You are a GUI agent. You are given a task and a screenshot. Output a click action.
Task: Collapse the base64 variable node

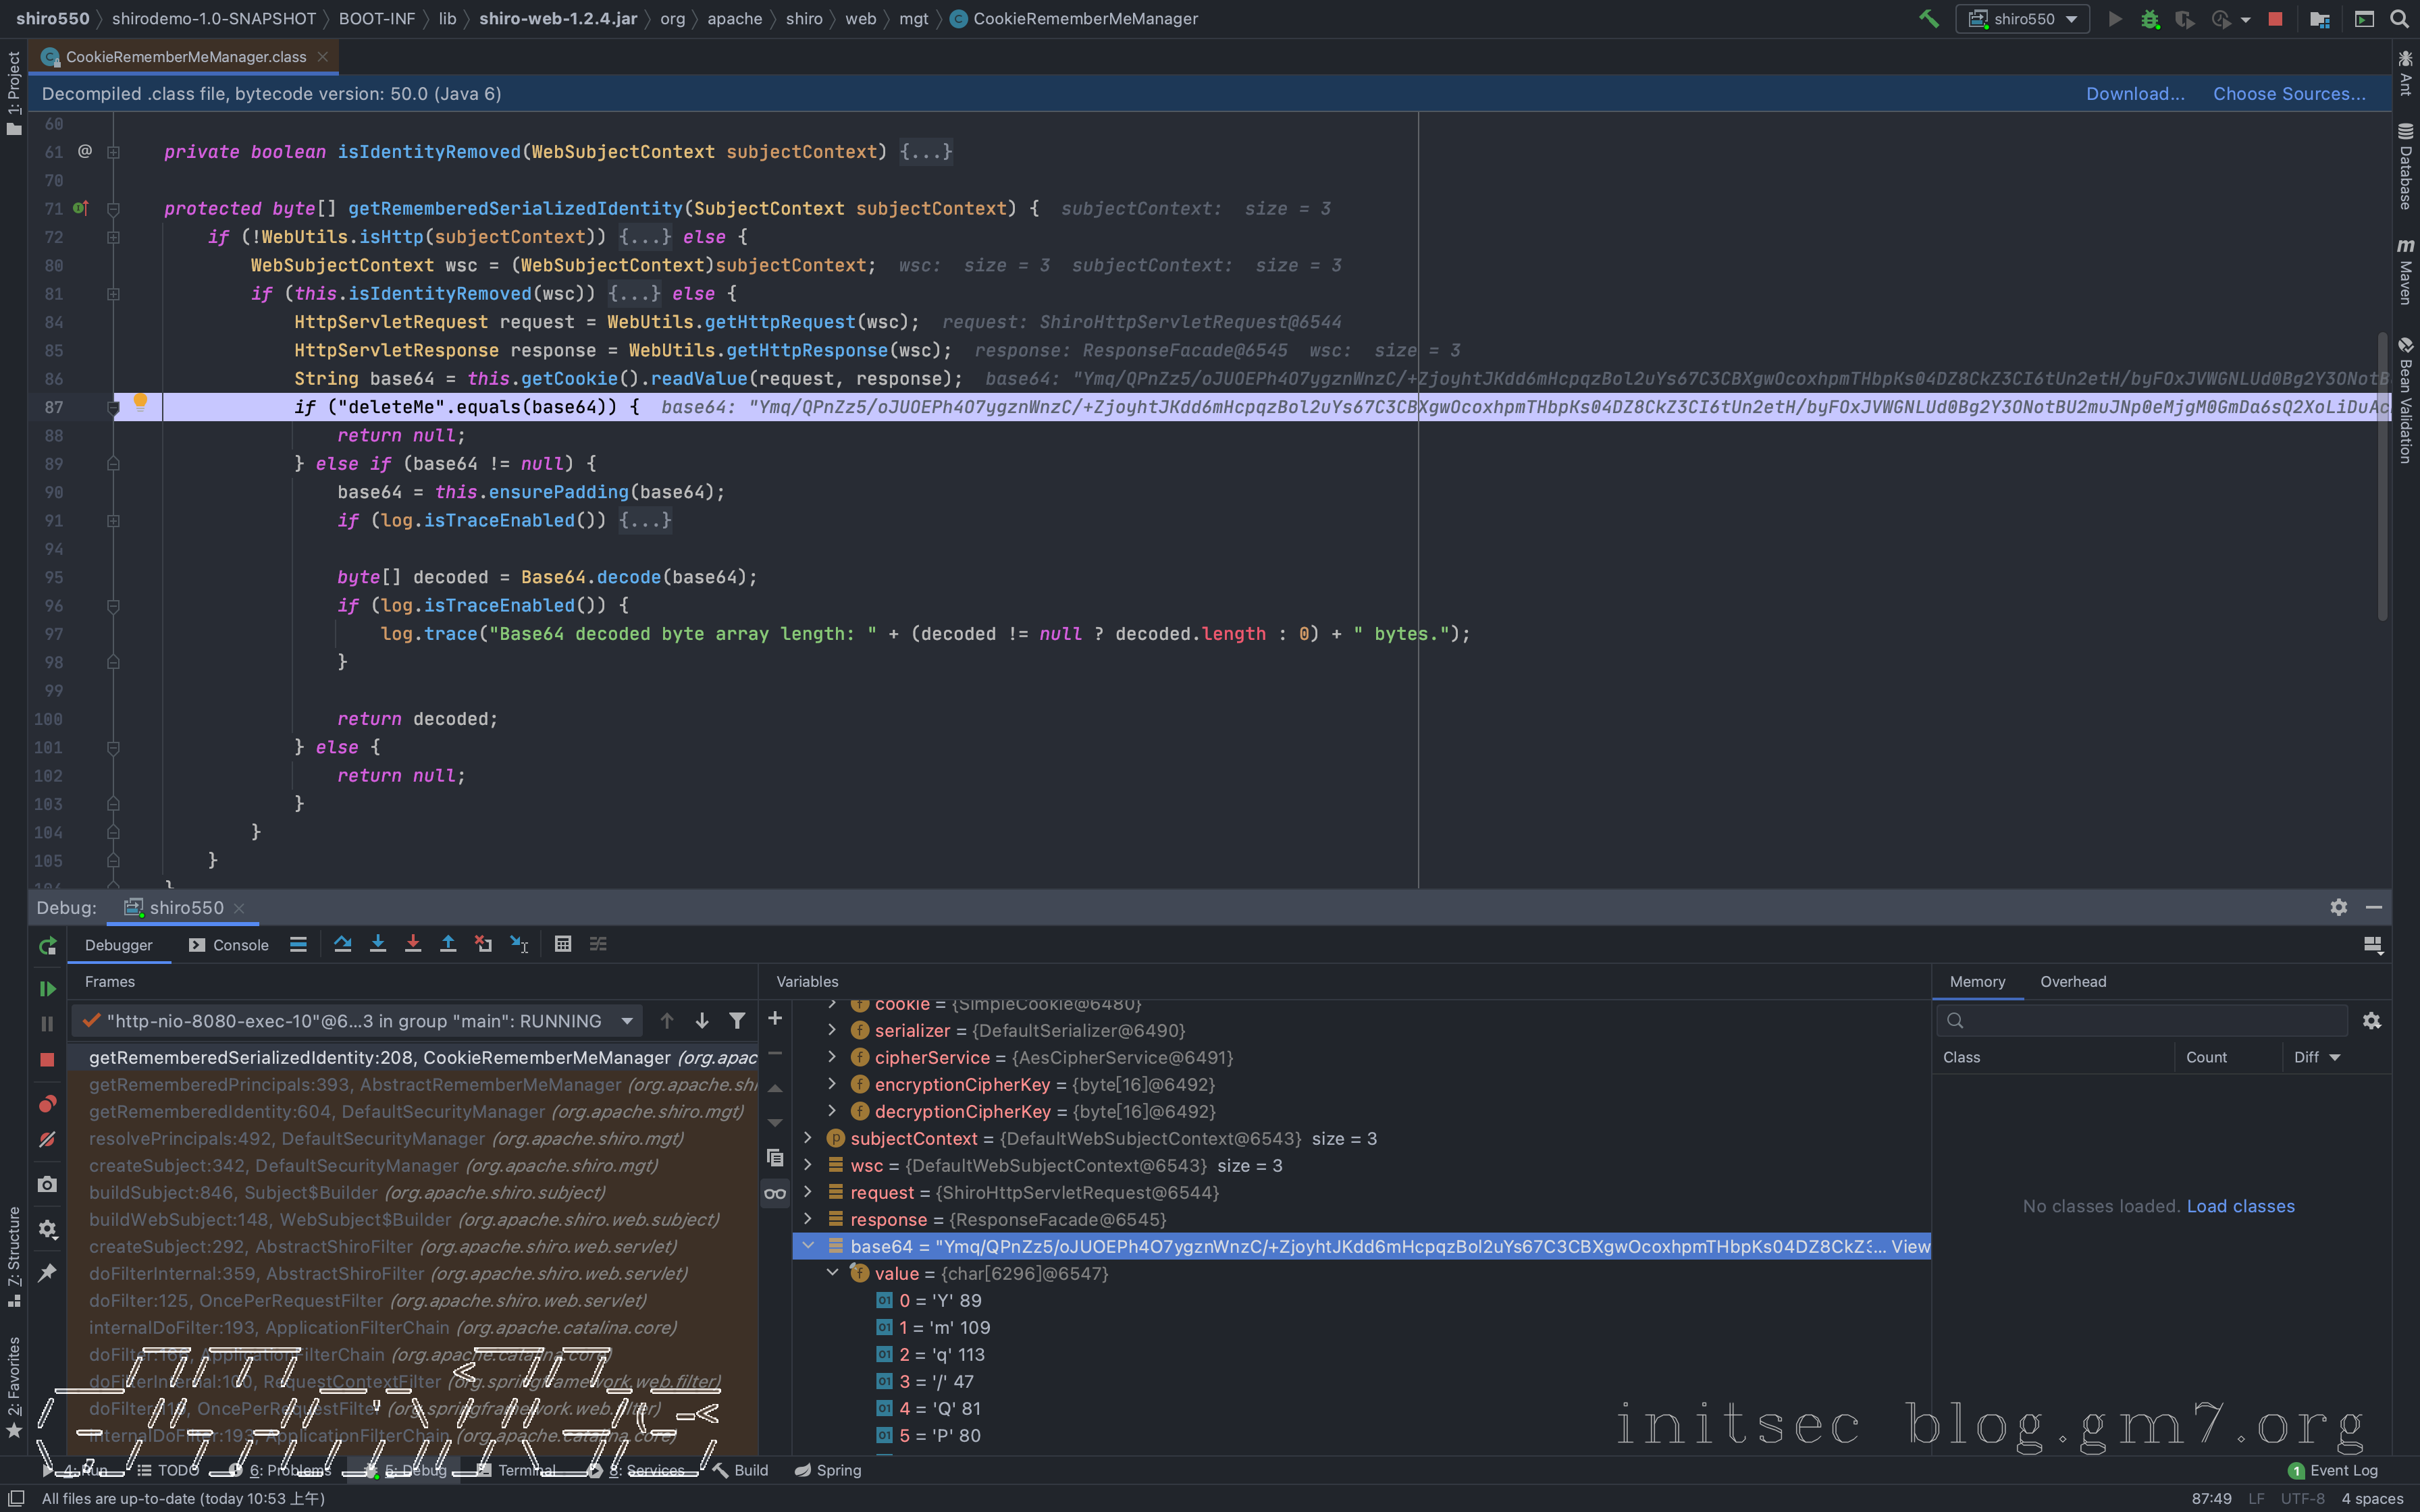(808, 1246)
